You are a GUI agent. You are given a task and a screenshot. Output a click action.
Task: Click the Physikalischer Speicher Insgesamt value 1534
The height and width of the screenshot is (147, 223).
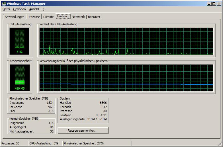pyautogui.click(x=50, y=103)
